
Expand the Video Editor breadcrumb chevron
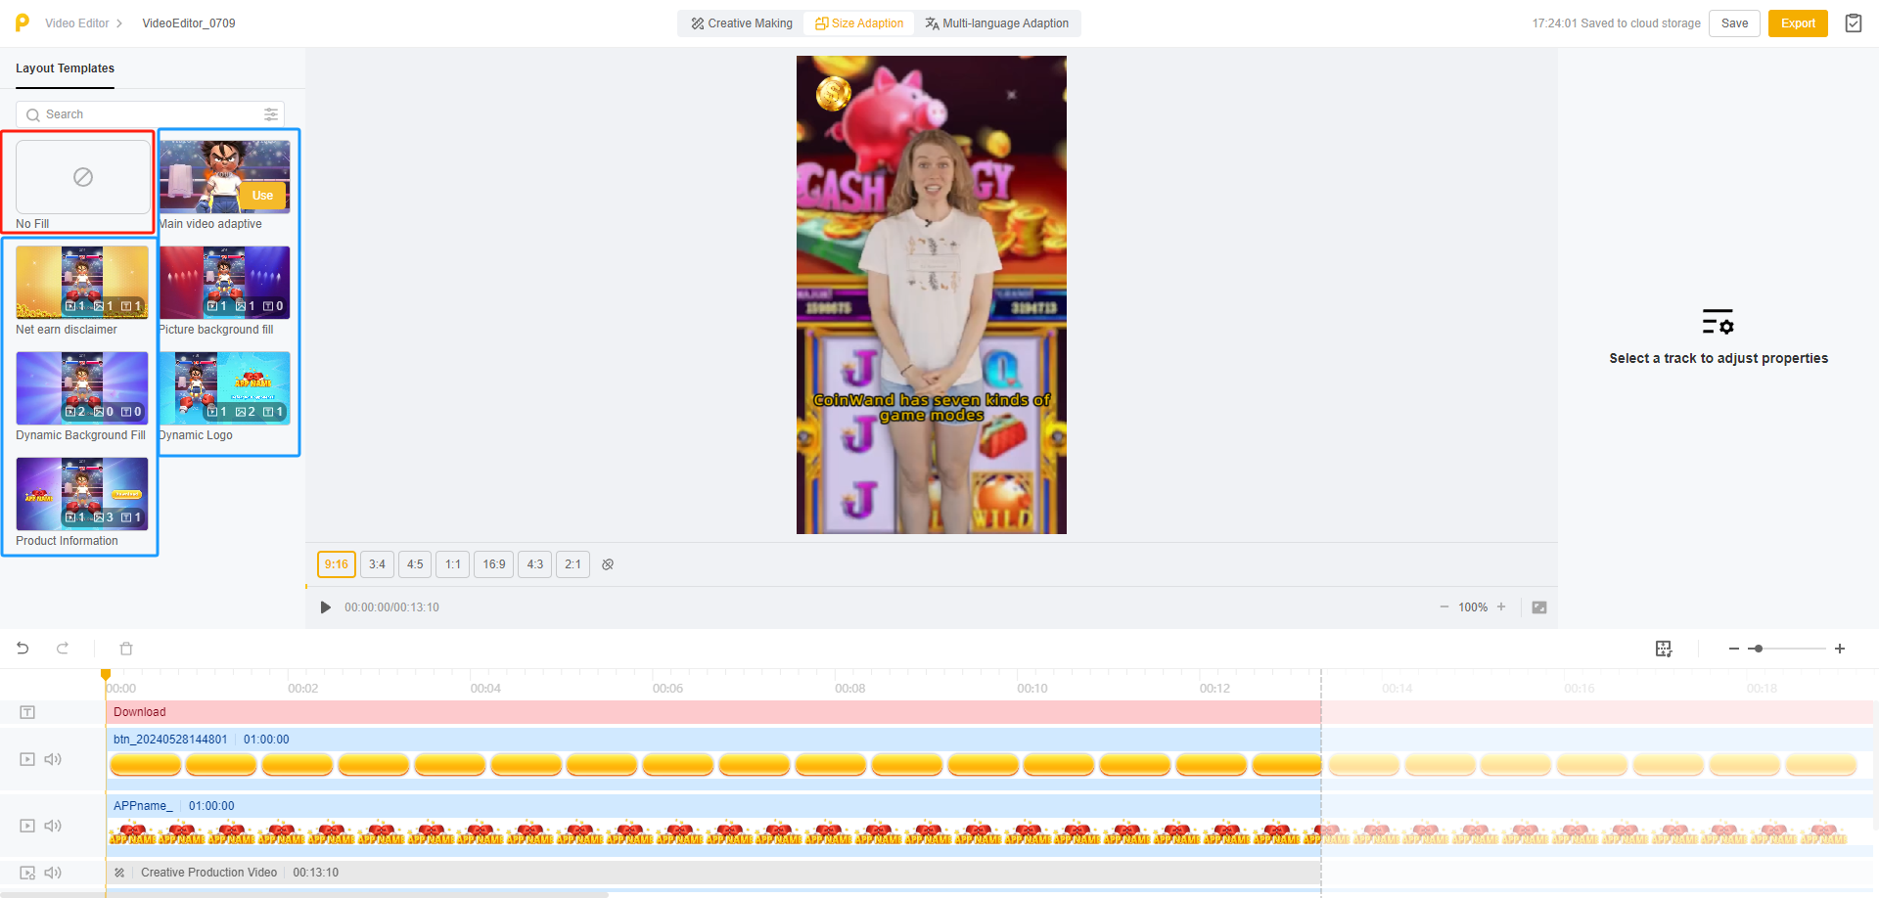(x=119, y=23)
